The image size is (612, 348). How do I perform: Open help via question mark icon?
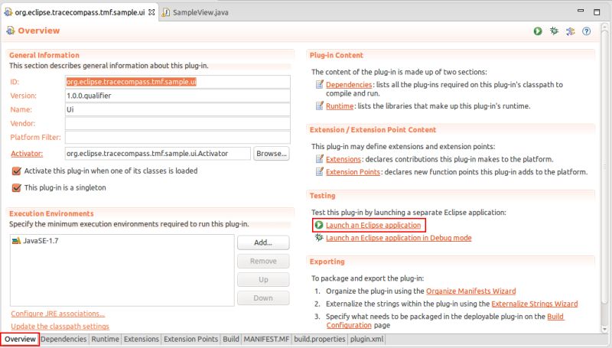(586, 31)
